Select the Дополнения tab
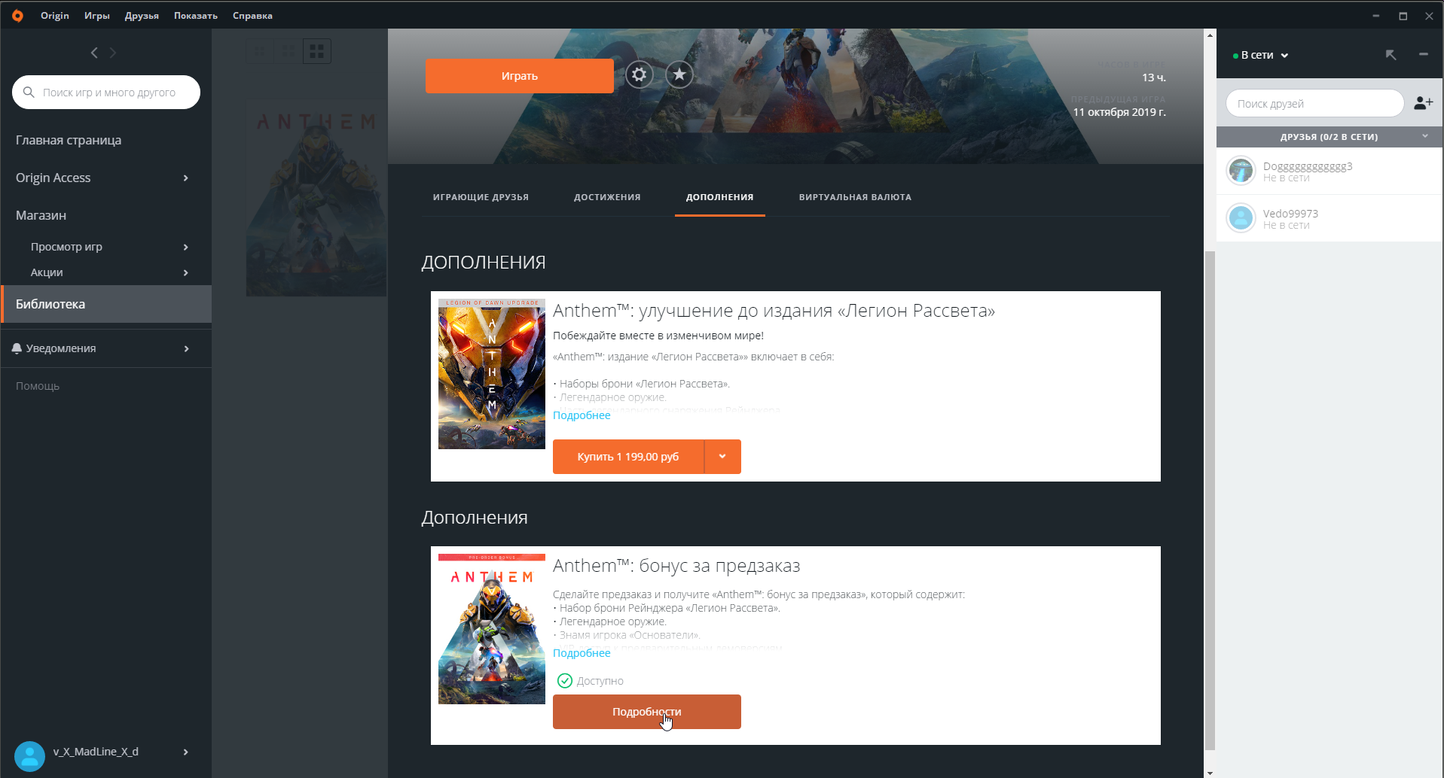The height and width of the screenshot is (778, 1444). (x=719, y=197)
